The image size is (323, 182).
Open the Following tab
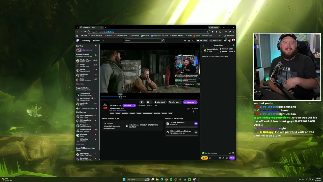86,40
